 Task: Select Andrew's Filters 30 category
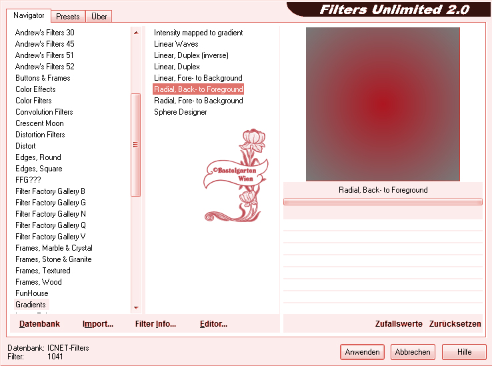tap(45, 33)
